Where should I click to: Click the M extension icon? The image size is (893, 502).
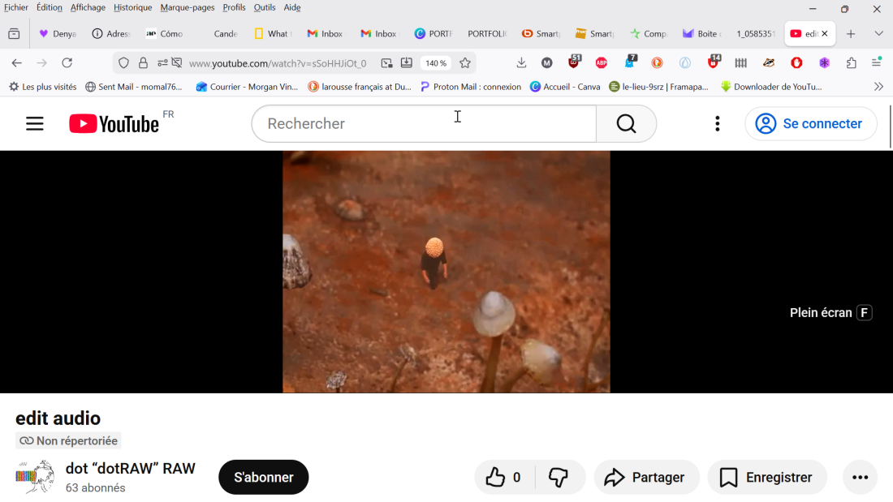point(546,63)
